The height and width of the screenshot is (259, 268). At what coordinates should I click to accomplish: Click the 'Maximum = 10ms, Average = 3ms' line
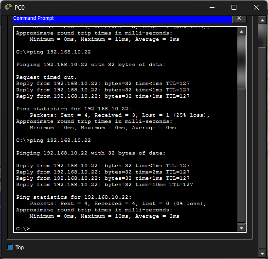105,216
